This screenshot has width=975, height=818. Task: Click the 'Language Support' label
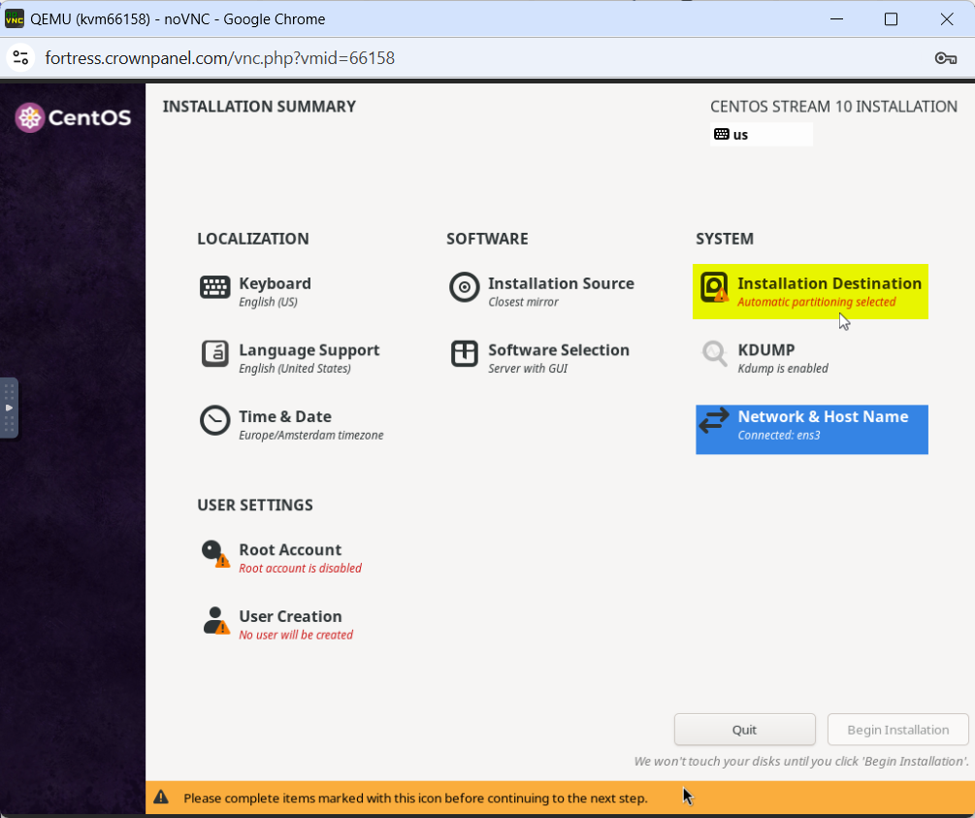click(x=309, y=350)
